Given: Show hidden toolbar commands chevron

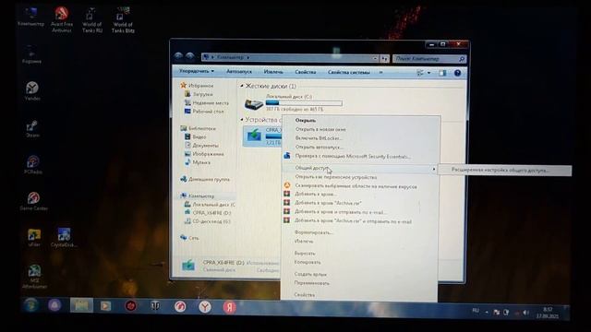Looking at the screenshot, I should click(380, 72).
